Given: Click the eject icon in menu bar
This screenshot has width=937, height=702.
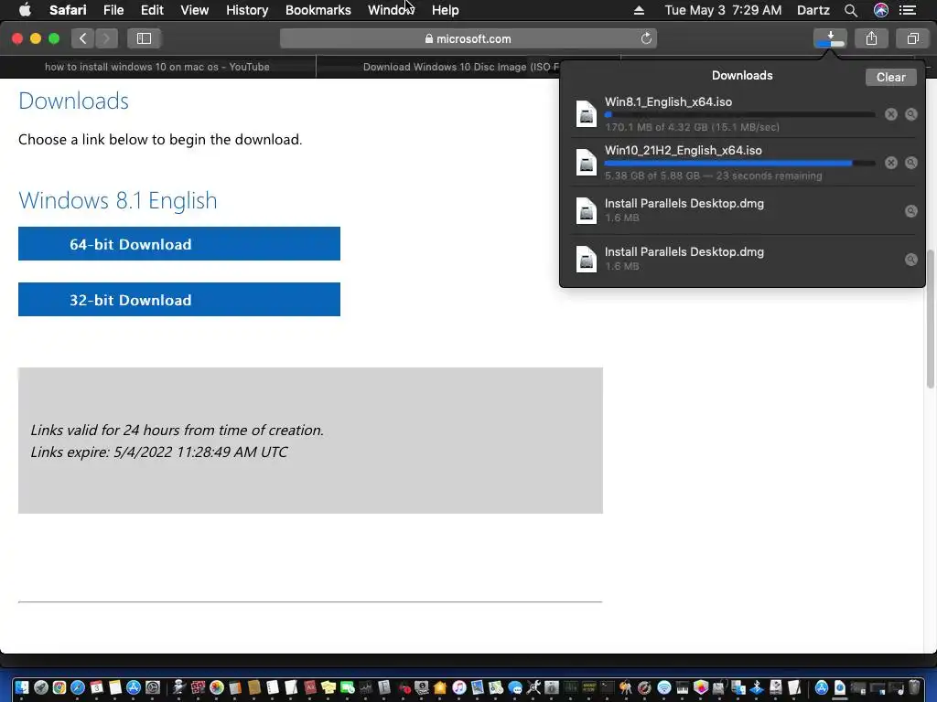Looking at the screenshot, I should pos(639,10).
